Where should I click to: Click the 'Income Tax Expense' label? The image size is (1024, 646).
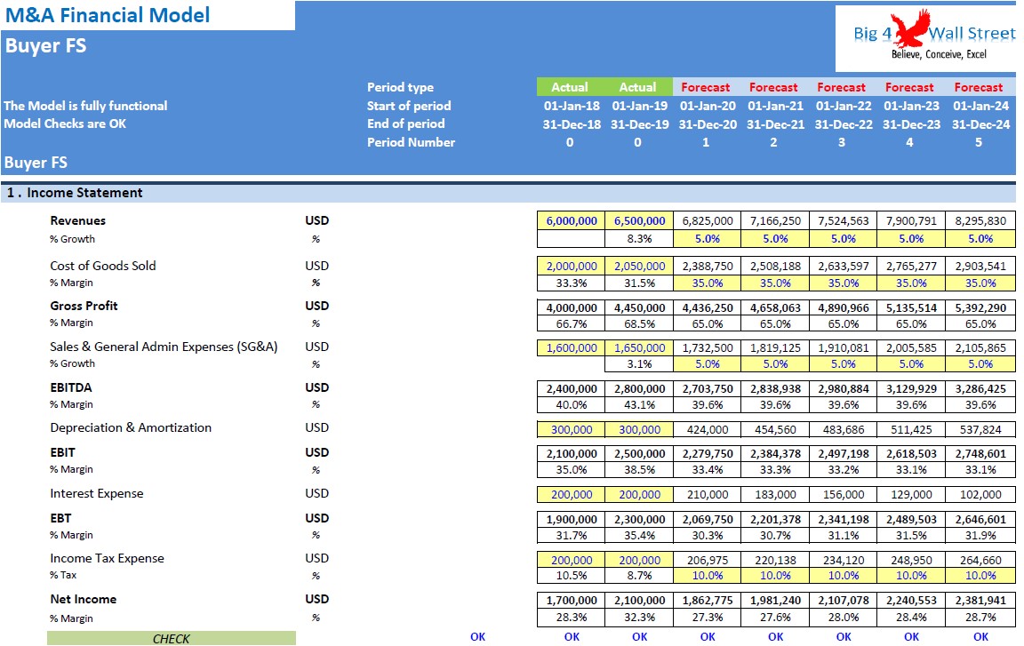click(107, 558)
